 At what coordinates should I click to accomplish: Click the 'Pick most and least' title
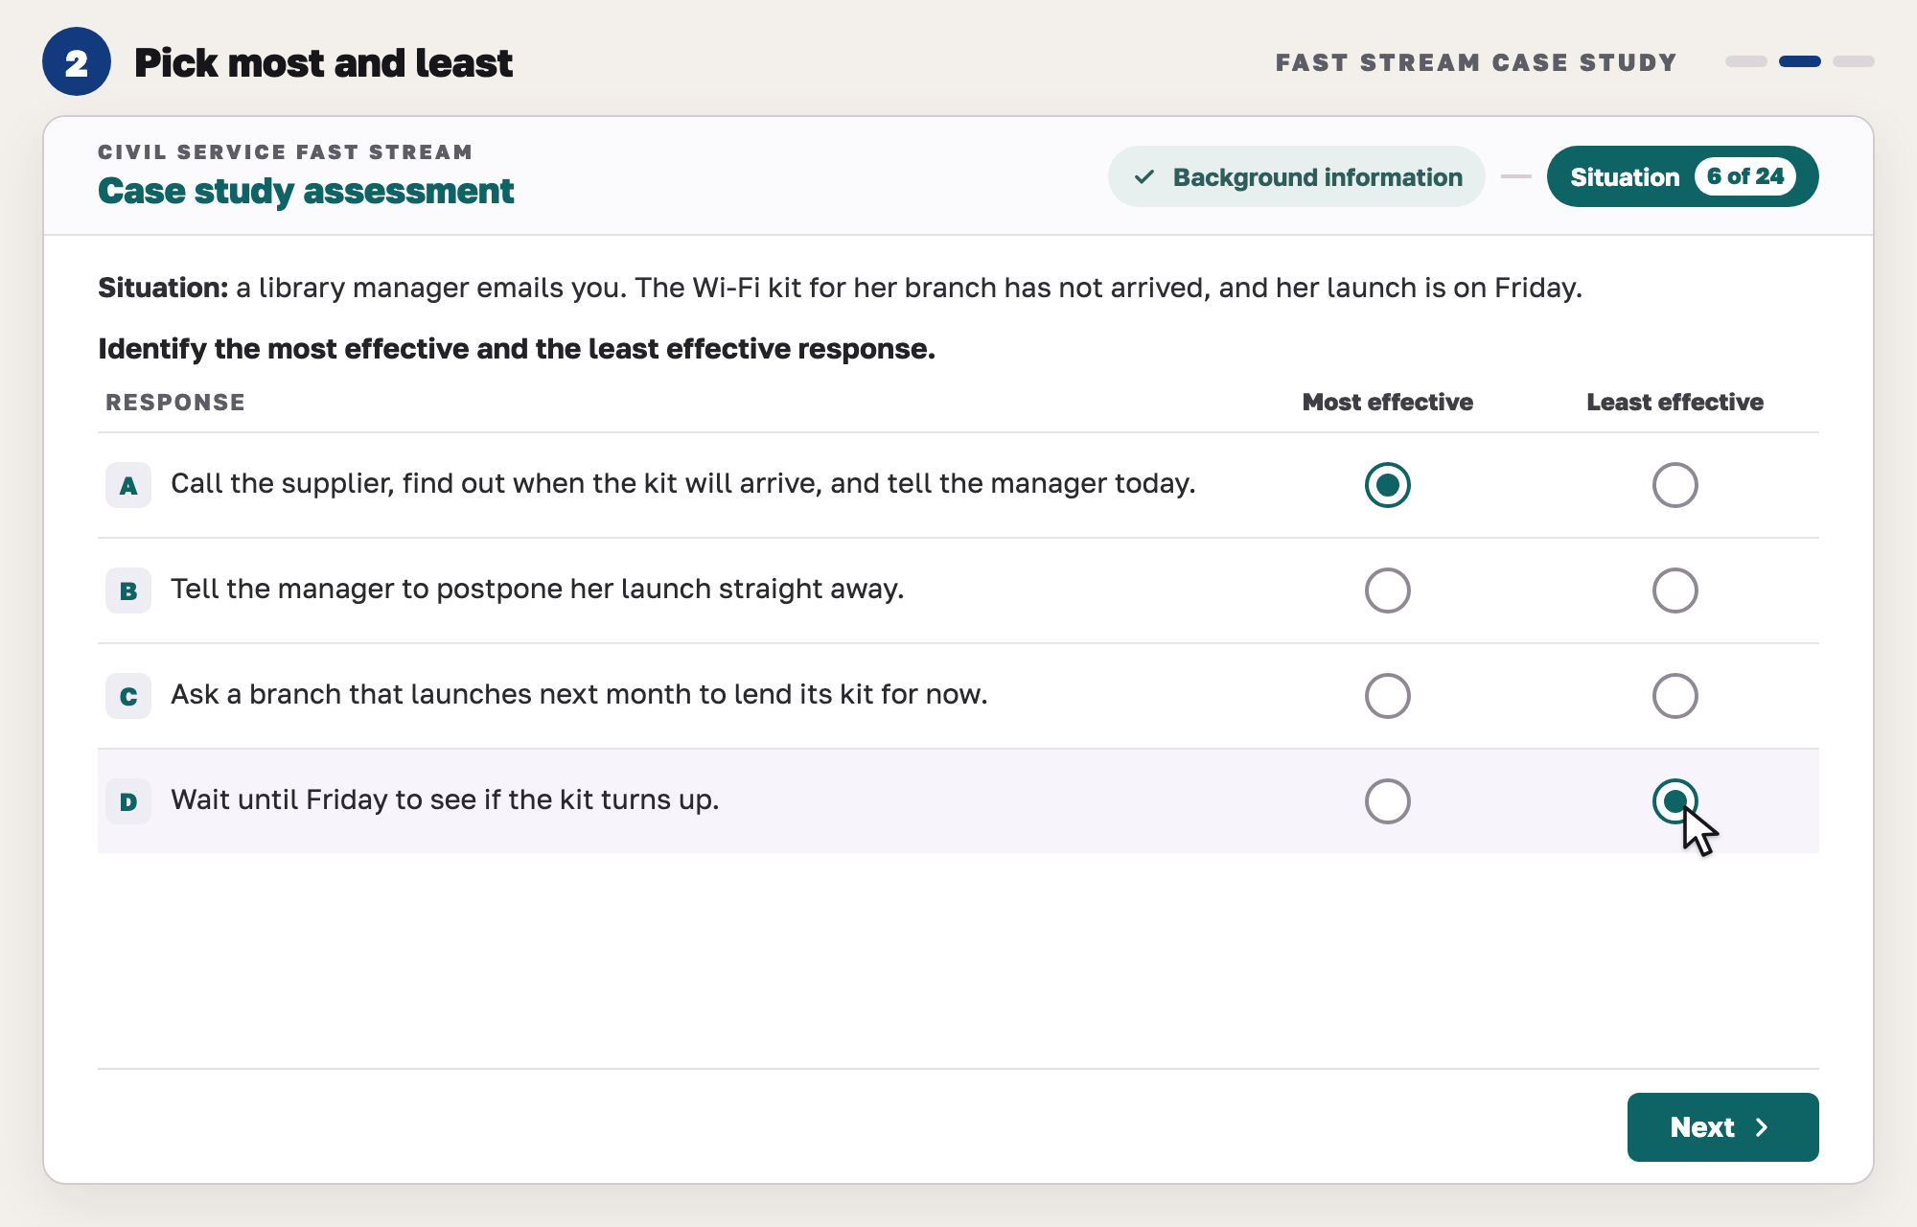click(323, 62)
